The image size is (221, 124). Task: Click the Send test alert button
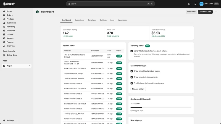205,12
